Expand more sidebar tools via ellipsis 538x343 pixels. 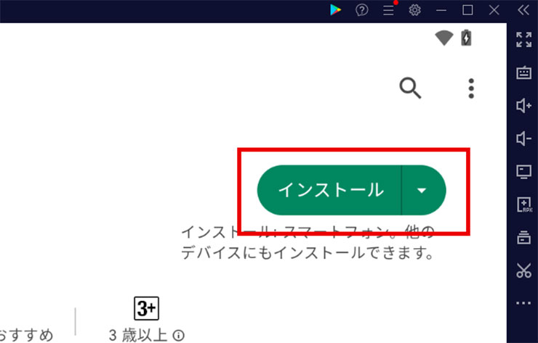[523, 303]
